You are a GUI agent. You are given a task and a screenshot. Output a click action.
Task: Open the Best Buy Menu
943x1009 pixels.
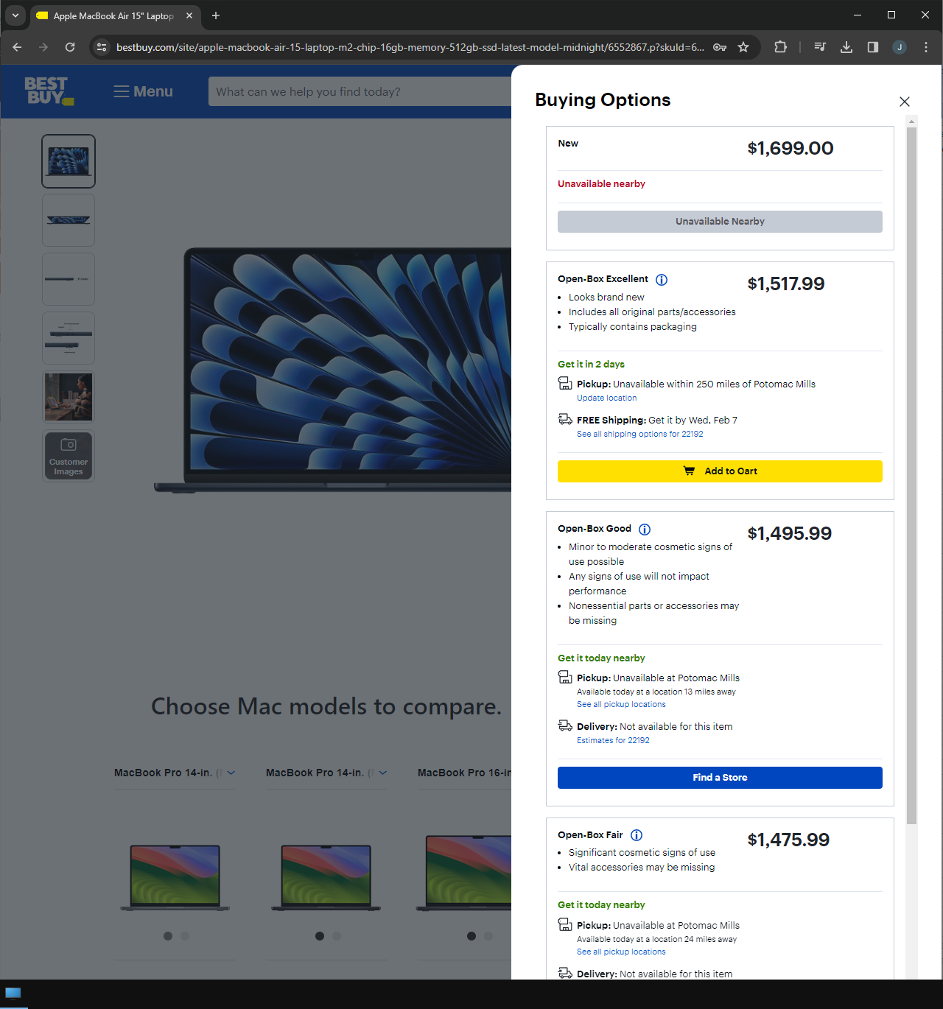click(x=143, y=91)
